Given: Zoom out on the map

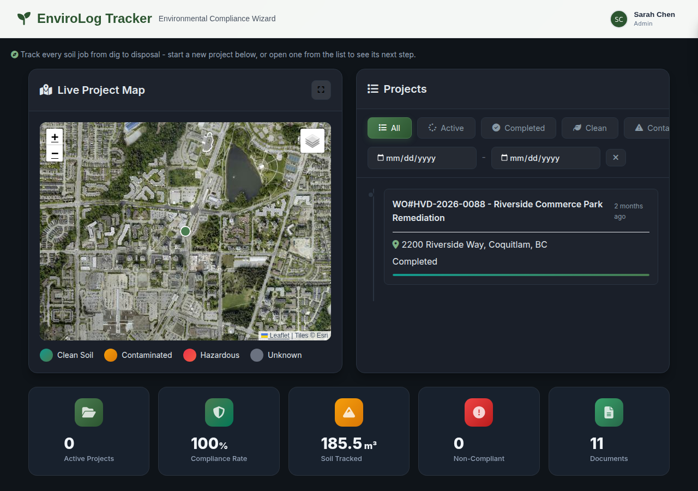Looking at the screenshot, I should (55, 154).
